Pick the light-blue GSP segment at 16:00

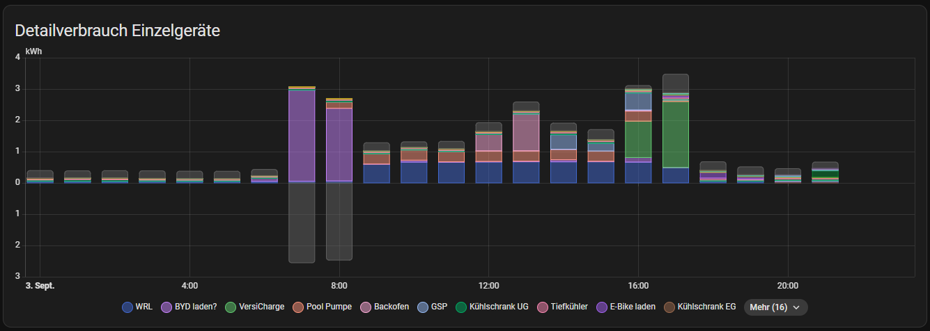pos(637,102)
